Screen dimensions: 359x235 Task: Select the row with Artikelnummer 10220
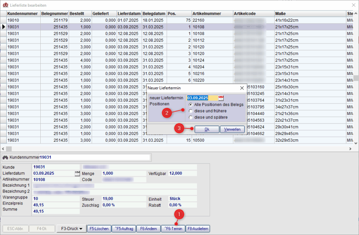176,80
